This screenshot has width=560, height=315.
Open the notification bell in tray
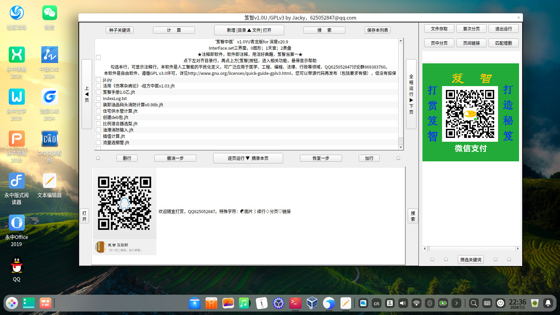click(x=548, y=303)
